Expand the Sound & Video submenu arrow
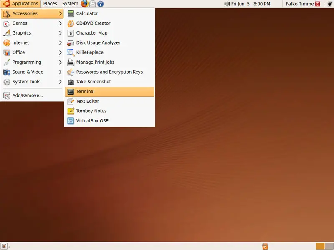Screen dimensions: 334x250 (x=60, y=72)
